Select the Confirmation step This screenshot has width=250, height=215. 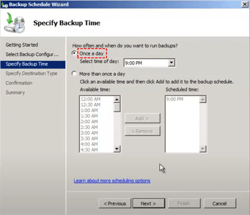point(19,83)
